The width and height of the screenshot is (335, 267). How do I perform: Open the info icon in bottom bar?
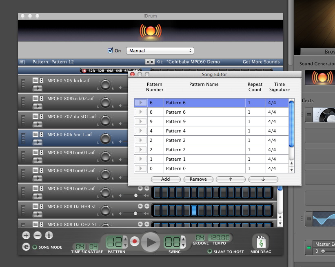click(49, 235)
